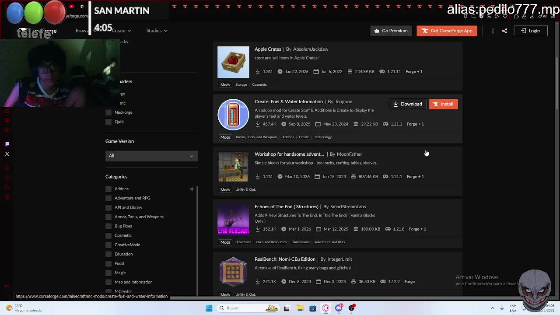Check the Addons category
The height and width of the screenshot is (315, 560).
click(x=108, y=189)
